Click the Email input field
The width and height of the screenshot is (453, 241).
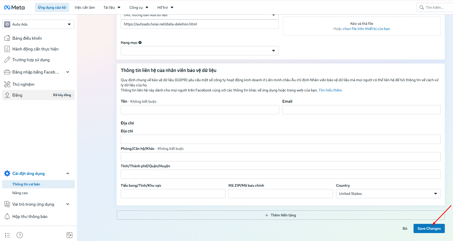[361, 110]
